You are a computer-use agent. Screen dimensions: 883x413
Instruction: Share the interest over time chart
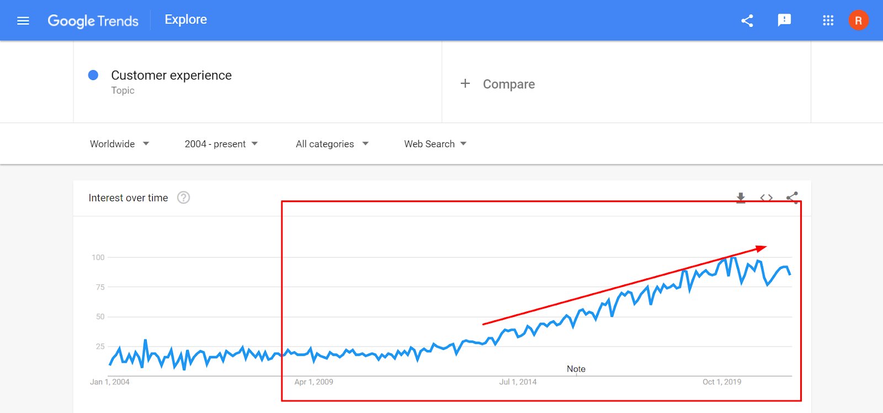pyautogui.click(x=792, y=198)
